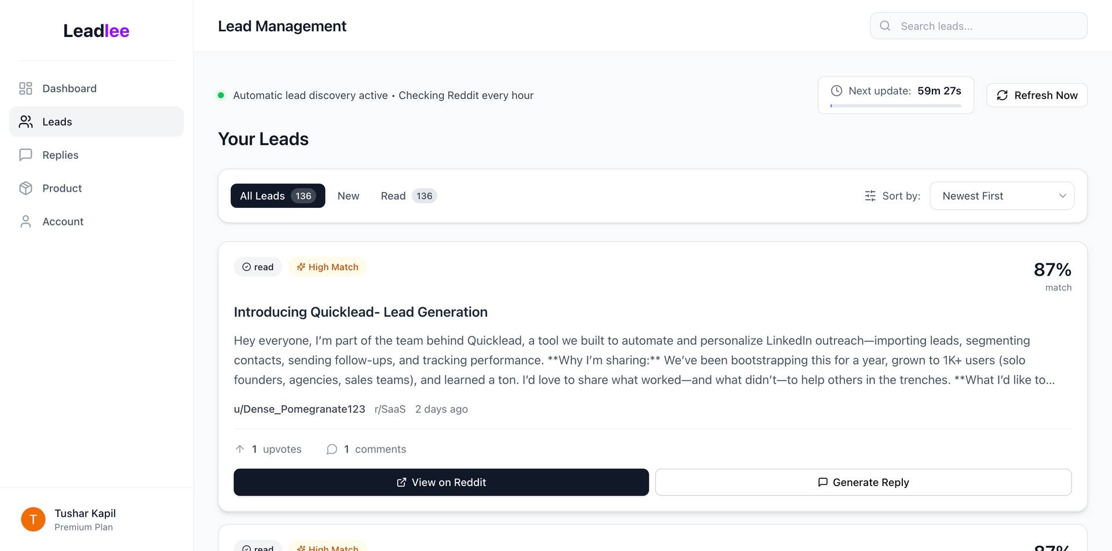
Task: Open the Newest First sort dropdown
Action: click(1001, 196)
